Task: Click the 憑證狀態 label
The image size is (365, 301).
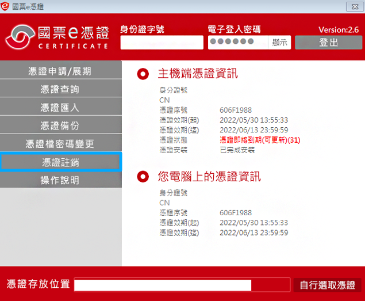Action: [x=173, y=140]
